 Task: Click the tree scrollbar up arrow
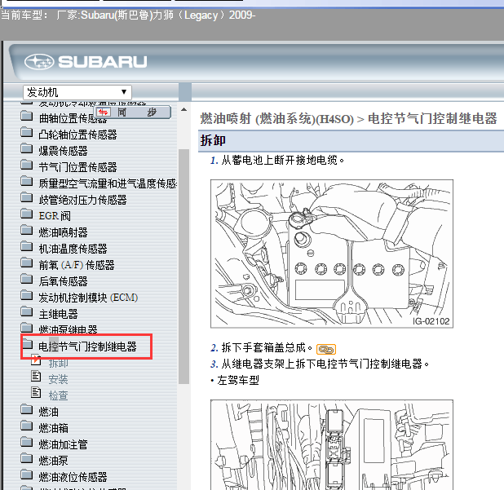click(183, 109)
